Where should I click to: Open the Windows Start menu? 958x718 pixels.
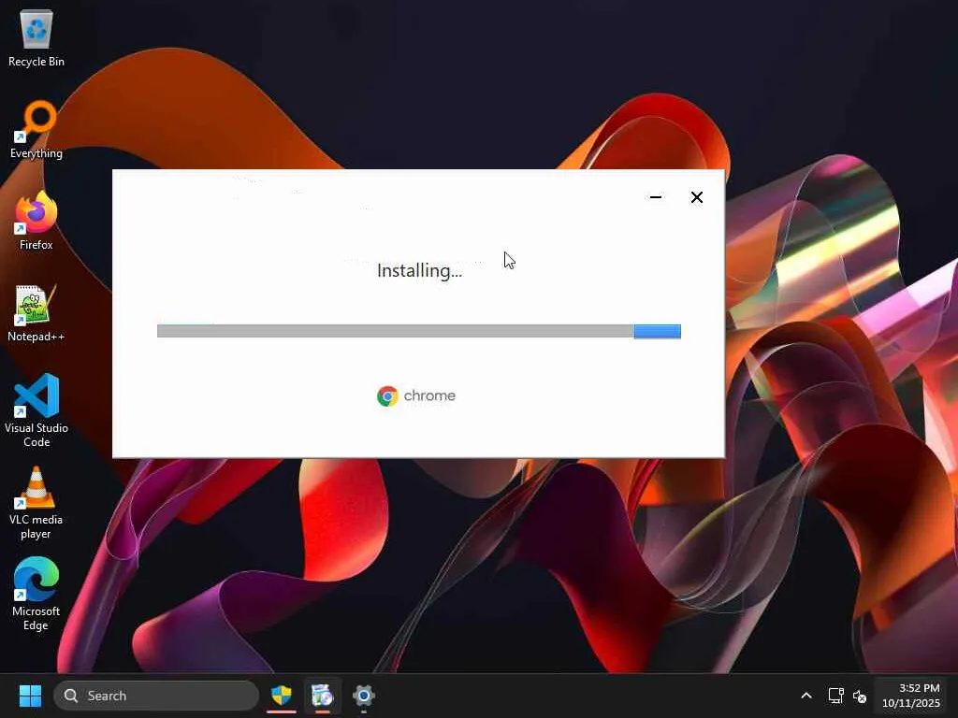pyautogui.click(x=30, y=696)
